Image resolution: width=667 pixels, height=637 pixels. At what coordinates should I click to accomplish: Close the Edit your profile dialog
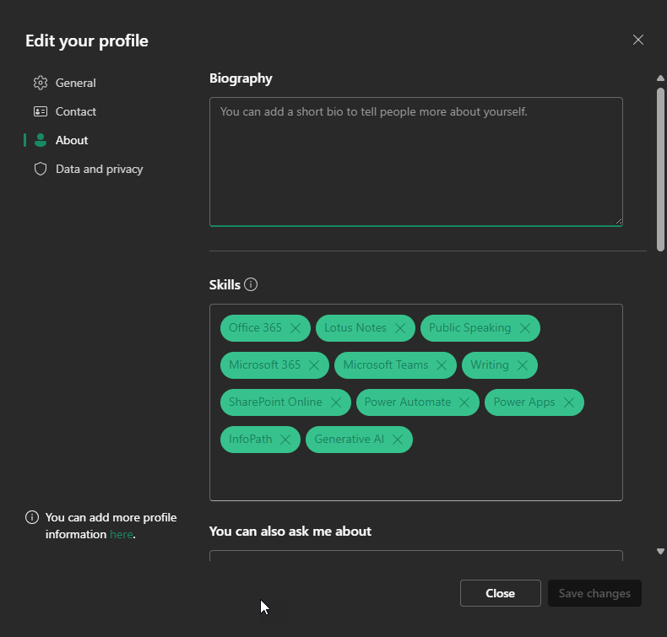pos(638,40)
